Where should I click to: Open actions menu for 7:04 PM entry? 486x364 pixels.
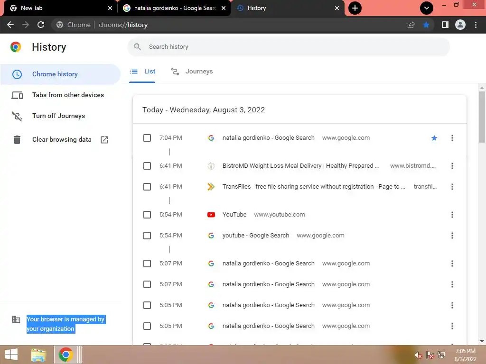pos(452,138)
